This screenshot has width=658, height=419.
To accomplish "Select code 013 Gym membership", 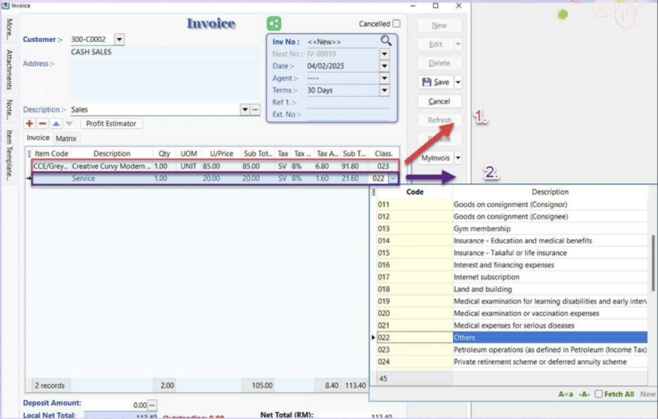I will (512, 229).
